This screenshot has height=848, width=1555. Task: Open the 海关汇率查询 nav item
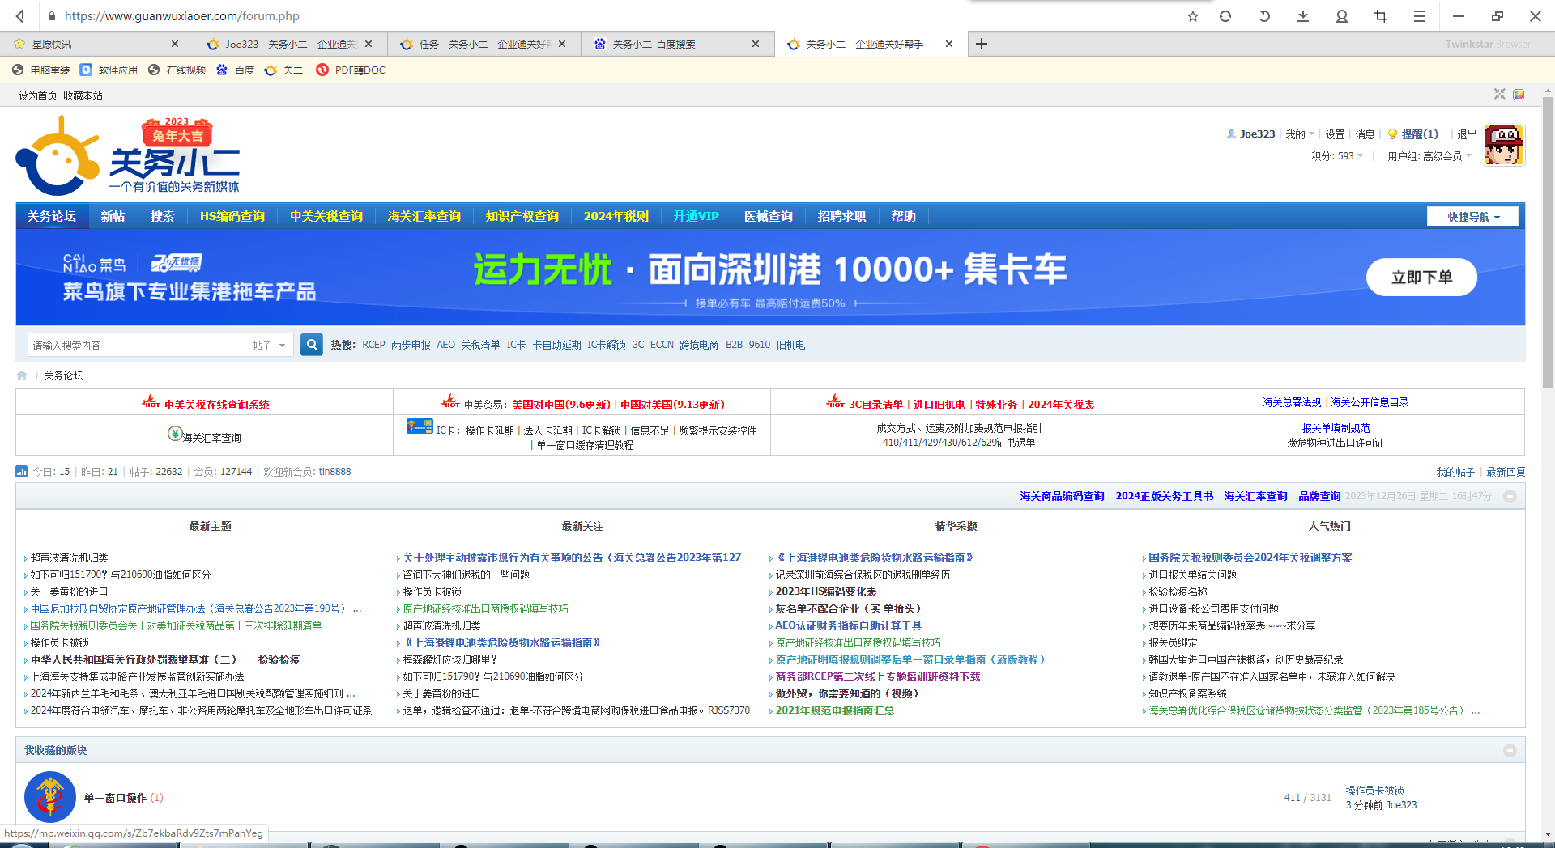(424, 216)
